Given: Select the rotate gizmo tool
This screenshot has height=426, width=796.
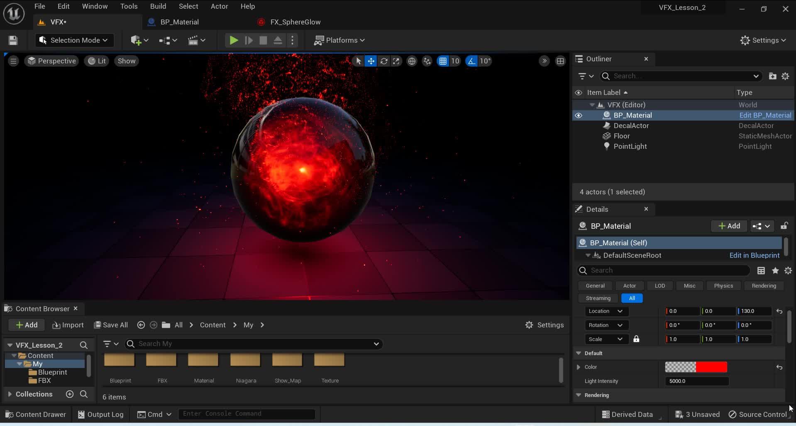Looking at the screenshot, I should click(x=384, y=61).
